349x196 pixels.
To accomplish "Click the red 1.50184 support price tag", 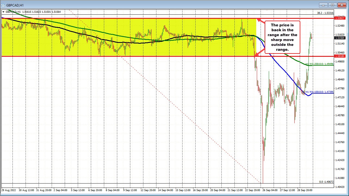I will pos(340,56).
